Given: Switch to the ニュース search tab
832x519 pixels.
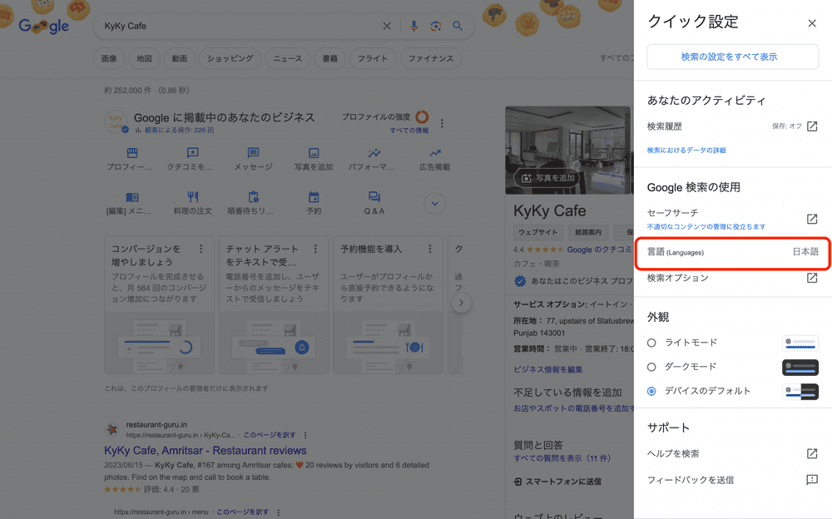Looking at the screenshot, I should click(287, 58).
